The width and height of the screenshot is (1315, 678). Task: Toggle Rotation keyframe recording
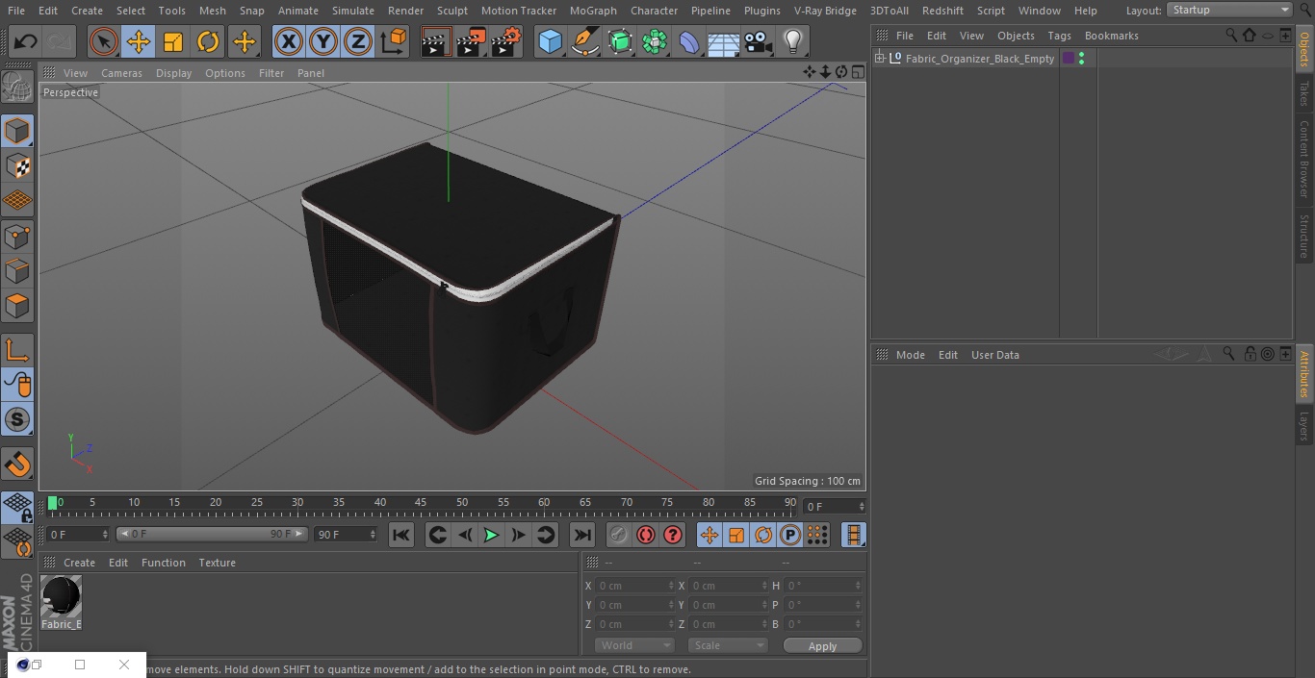[x=763, y=535]
